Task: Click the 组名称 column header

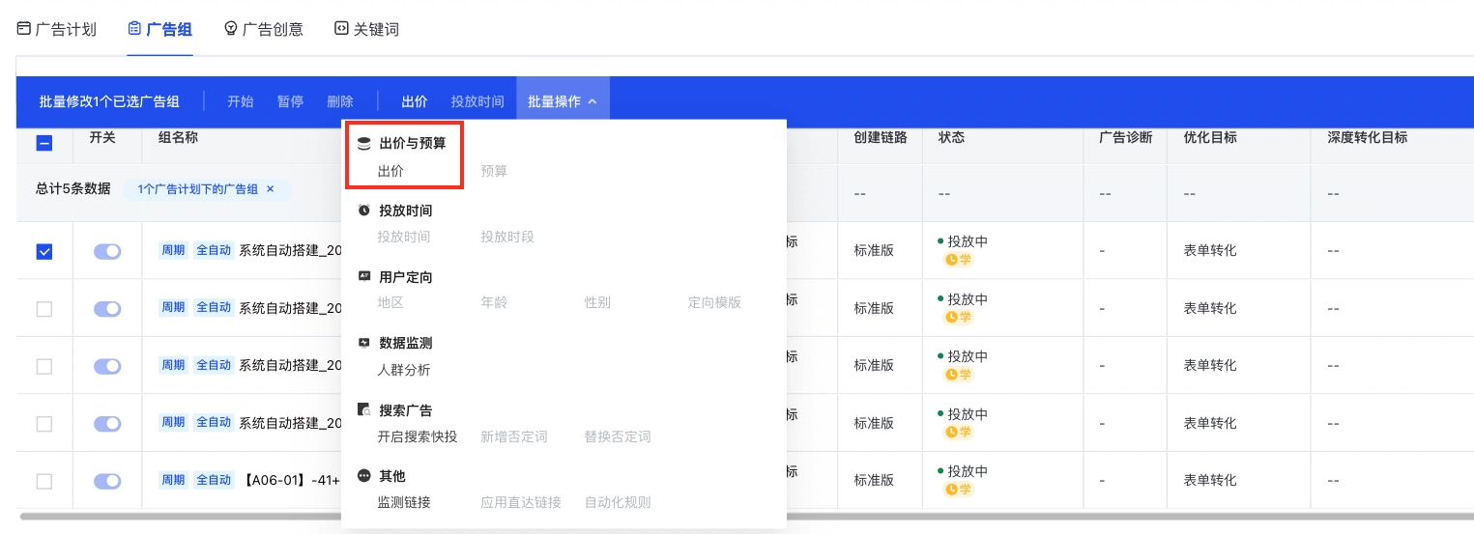Action: pyautogui.click(x=179, y=137)
